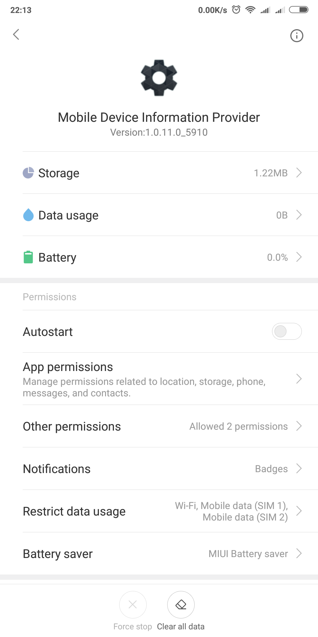Open the Notifications settings row
The height and width of the screenshot is (637, 318).
click(x=159, y=469)
